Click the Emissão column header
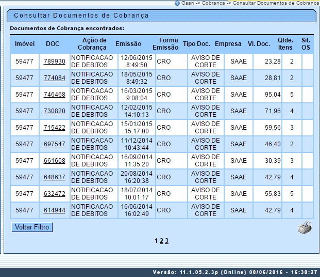Viewport: 320px width, 277px height. pyautogui.click(x=128, y=44)
